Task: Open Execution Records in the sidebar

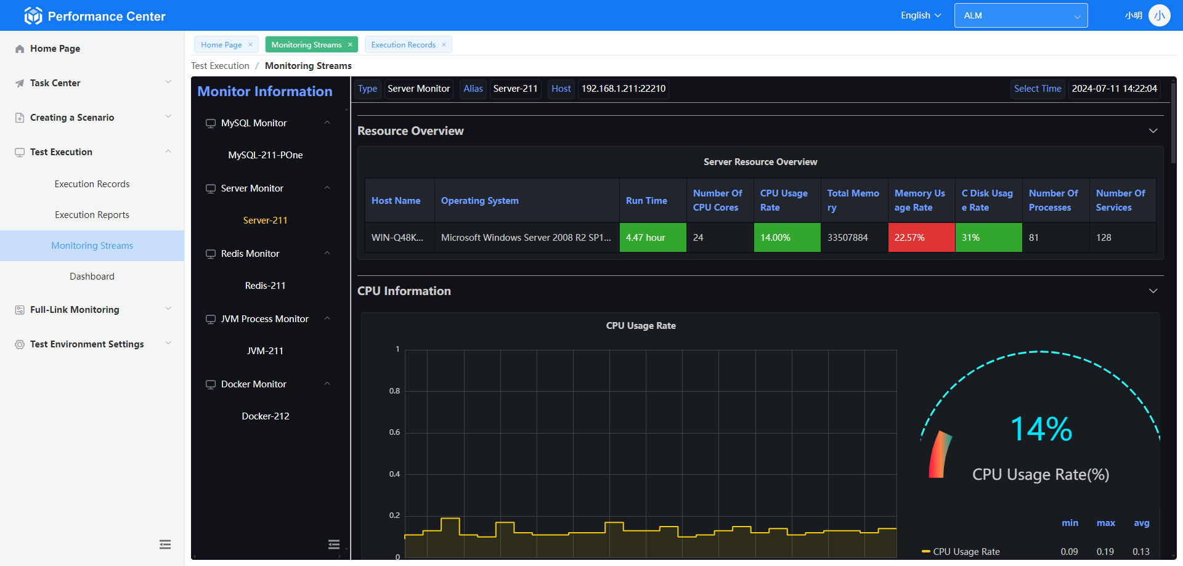Action: pyautogui.click(x=92, y=184)
